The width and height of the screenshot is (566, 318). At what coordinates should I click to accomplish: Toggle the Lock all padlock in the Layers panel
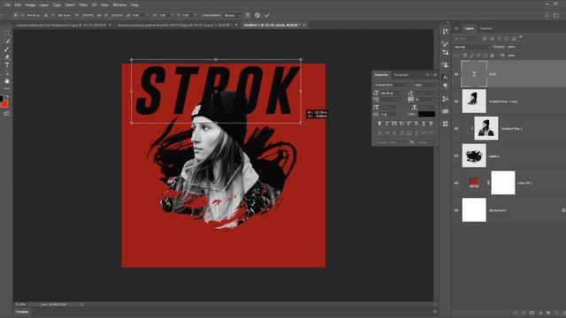click(x=492, y=56)
